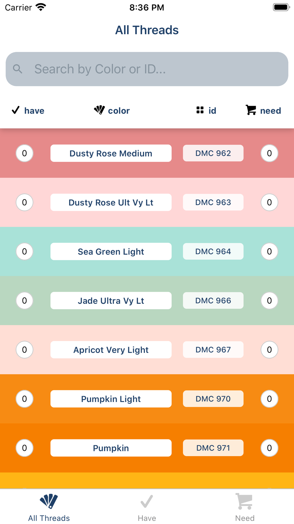
Task: Tap the All Threads fan tab icon
Action: pos(49,501)
